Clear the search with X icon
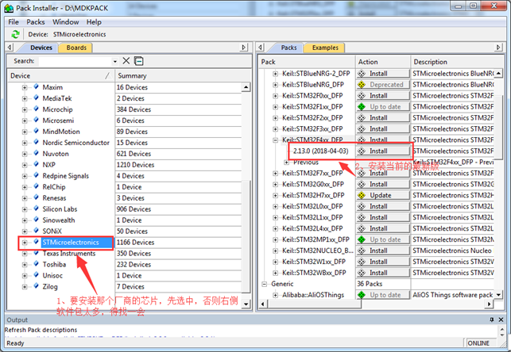Viewport: 511px width, 352px height. pyautogui.click(x=126, y=61)
